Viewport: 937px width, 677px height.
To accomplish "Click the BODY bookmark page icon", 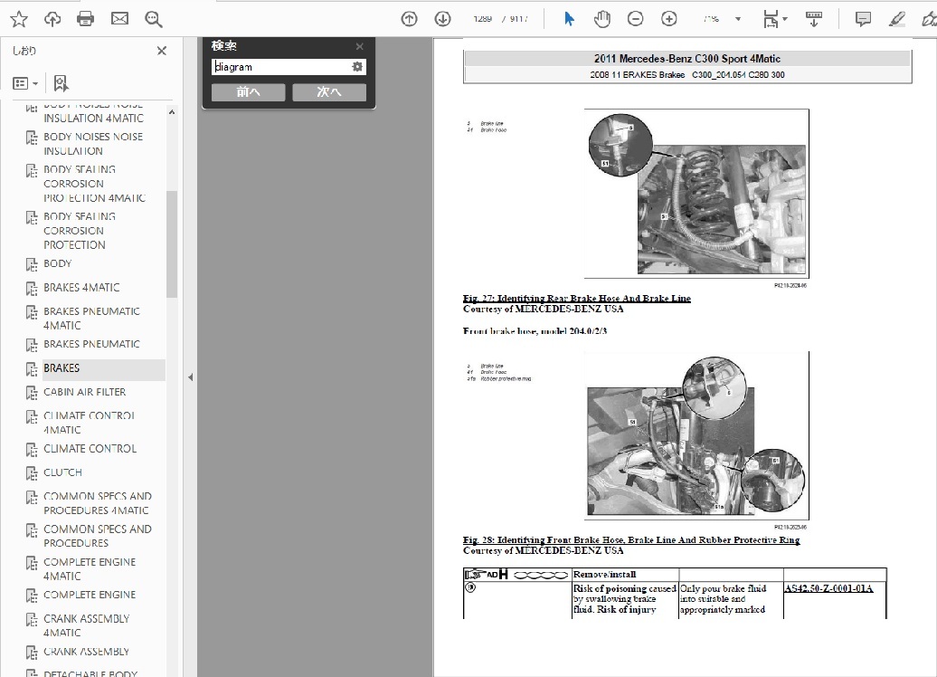I will point(32,263).
